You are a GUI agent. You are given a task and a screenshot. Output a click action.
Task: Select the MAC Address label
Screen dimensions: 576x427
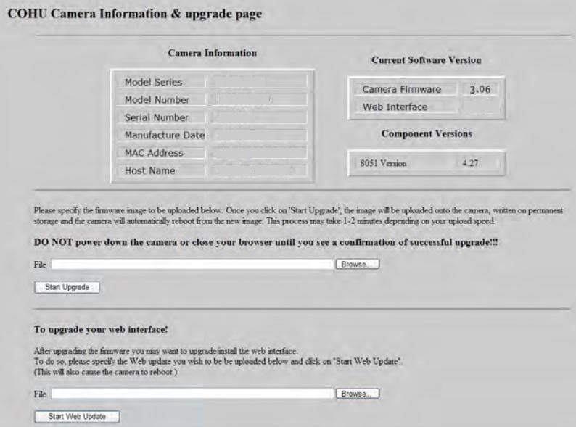click(154, 153)
